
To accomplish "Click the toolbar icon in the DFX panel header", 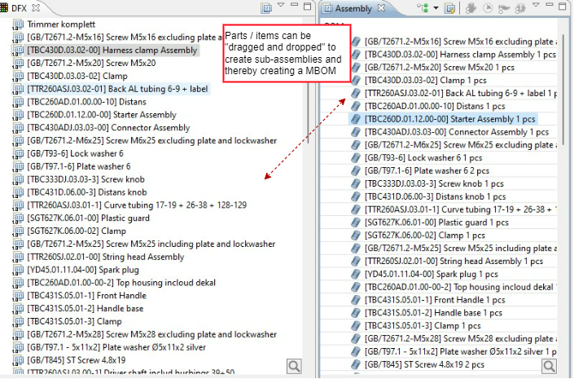I will [x=266, y=8].
